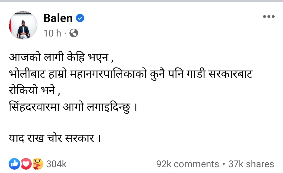Viewport: 283px width, 173px height.
Task: Open the 304k reactions count
Action: coord(56,164)
